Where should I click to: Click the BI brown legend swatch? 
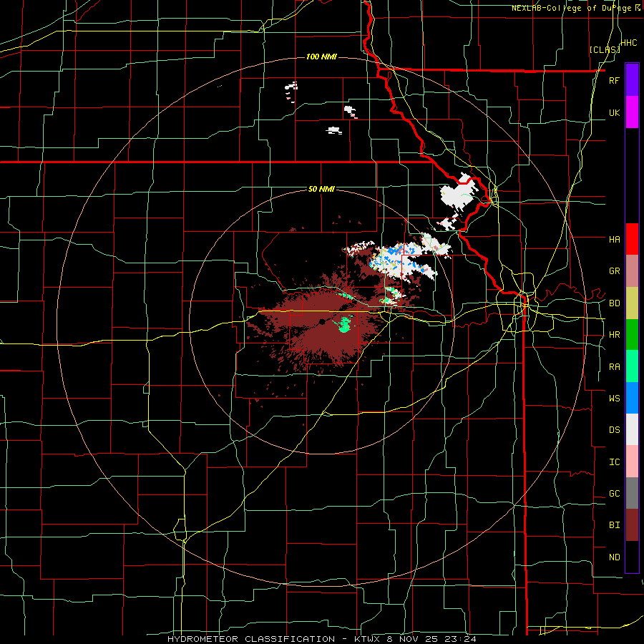click(x=632, y=525)
